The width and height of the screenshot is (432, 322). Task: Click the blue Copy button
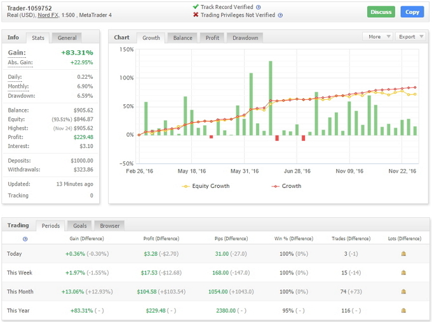[412, 12]
